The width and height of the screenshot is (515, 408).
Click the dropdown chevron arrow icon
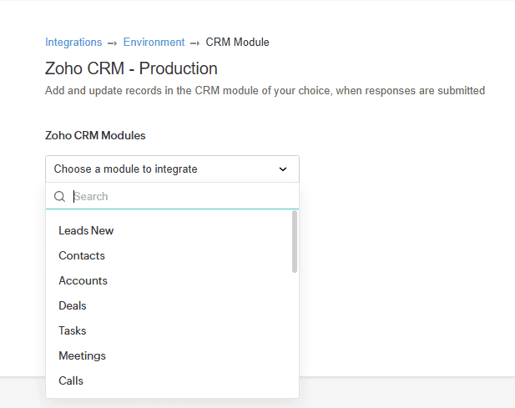(283, 169)
